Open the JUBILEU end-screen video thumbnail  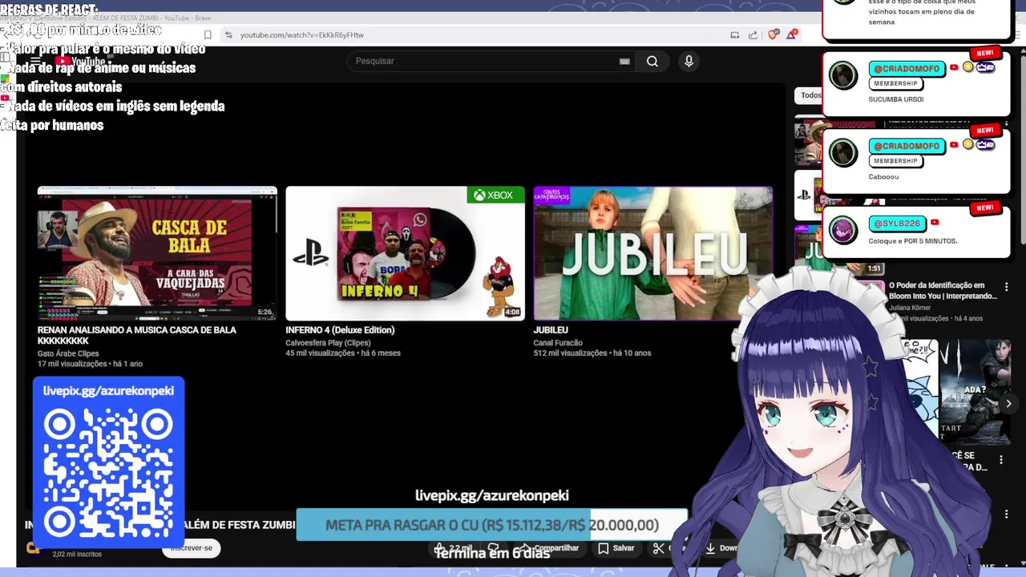pyautogui.click(x=653, y=253)
